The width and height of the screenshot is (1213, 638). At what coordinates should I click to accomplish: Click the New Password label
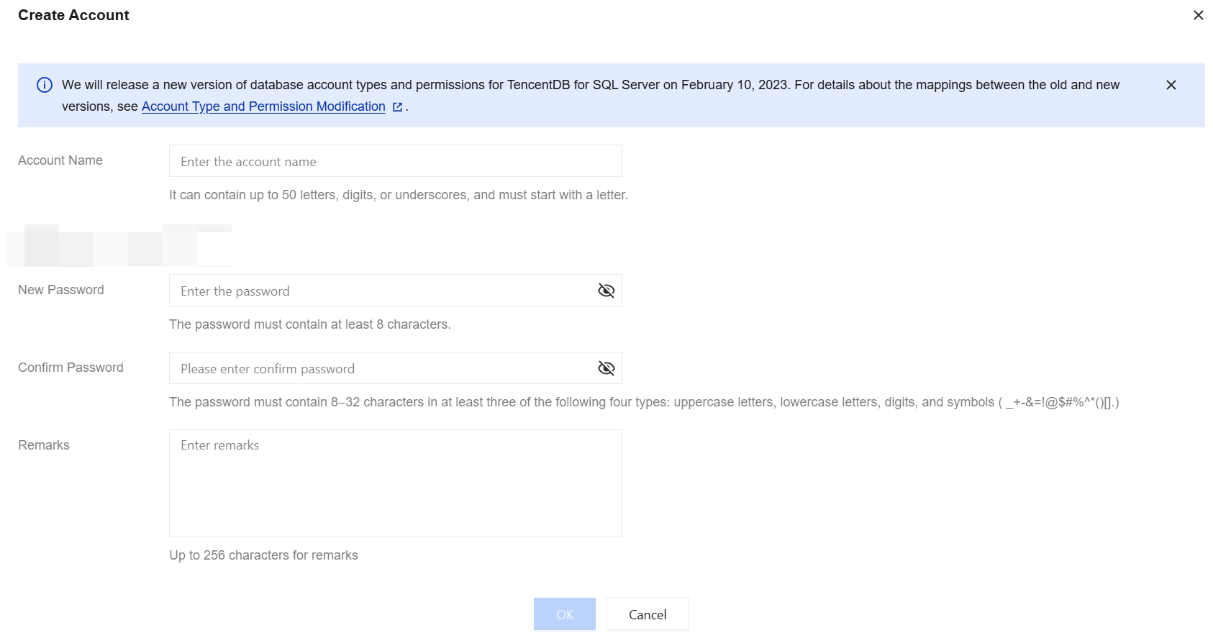coord(61,290)
